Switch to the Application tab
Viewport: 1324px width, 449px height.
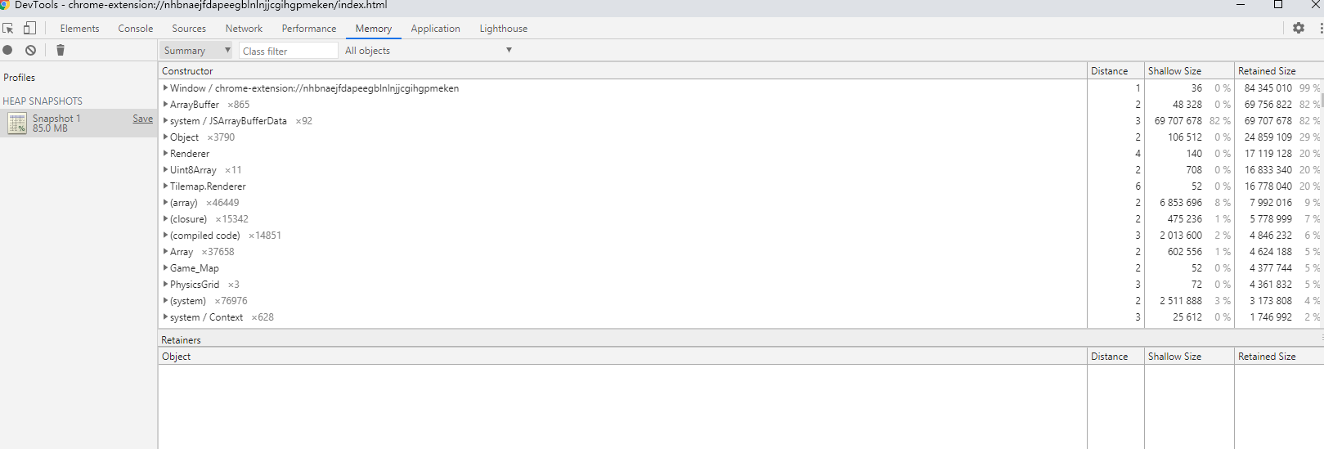click(x=435, y=29)
